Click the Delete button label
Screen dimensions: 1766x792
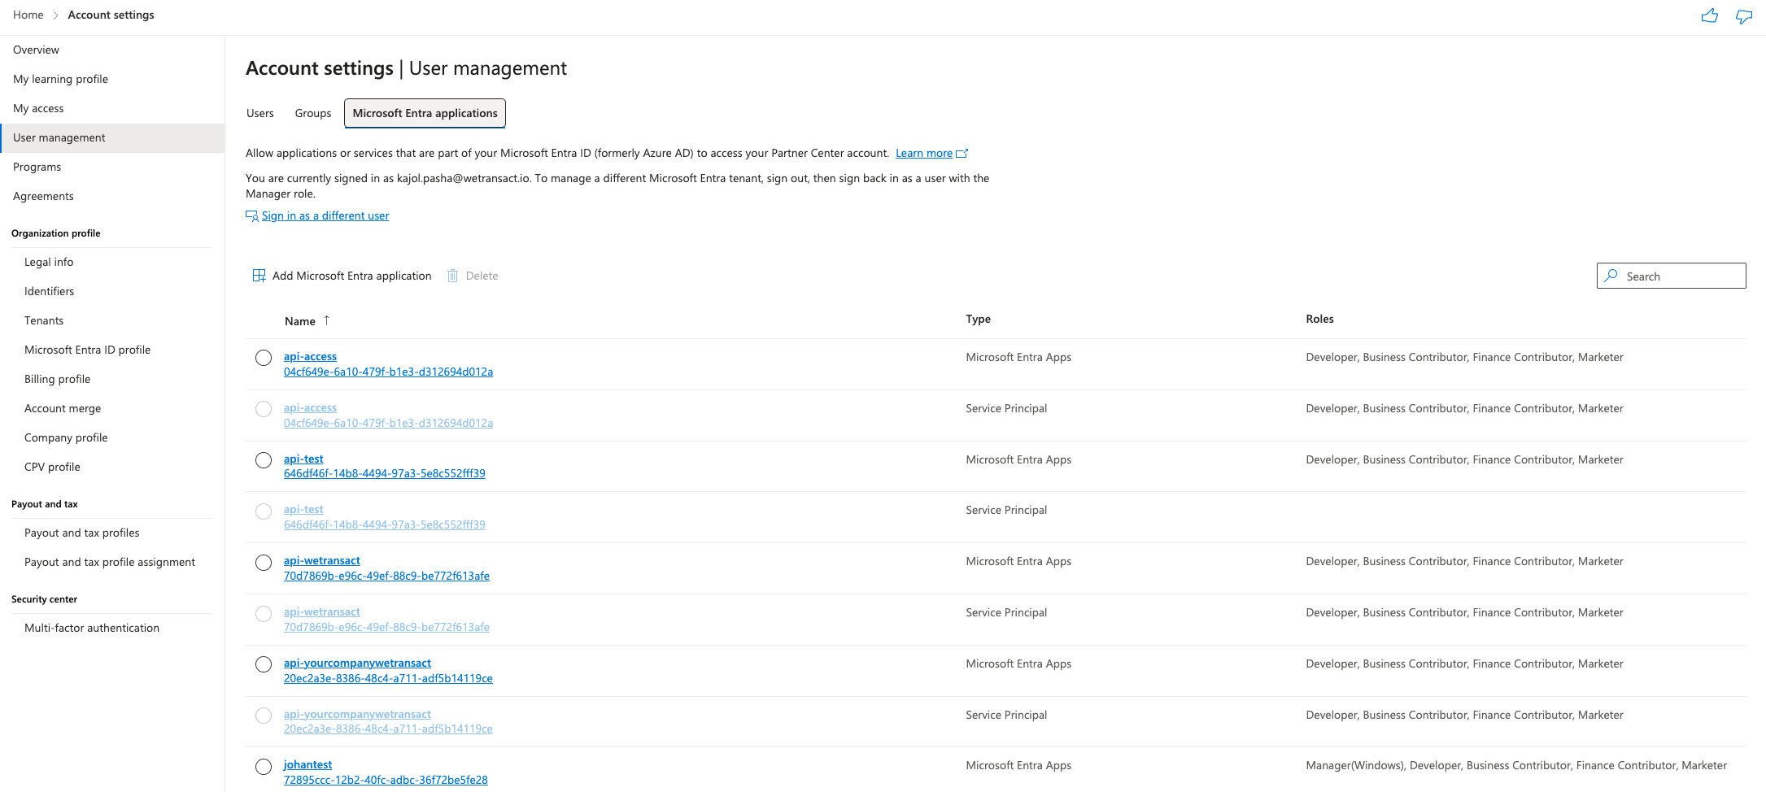click(482, 276)
